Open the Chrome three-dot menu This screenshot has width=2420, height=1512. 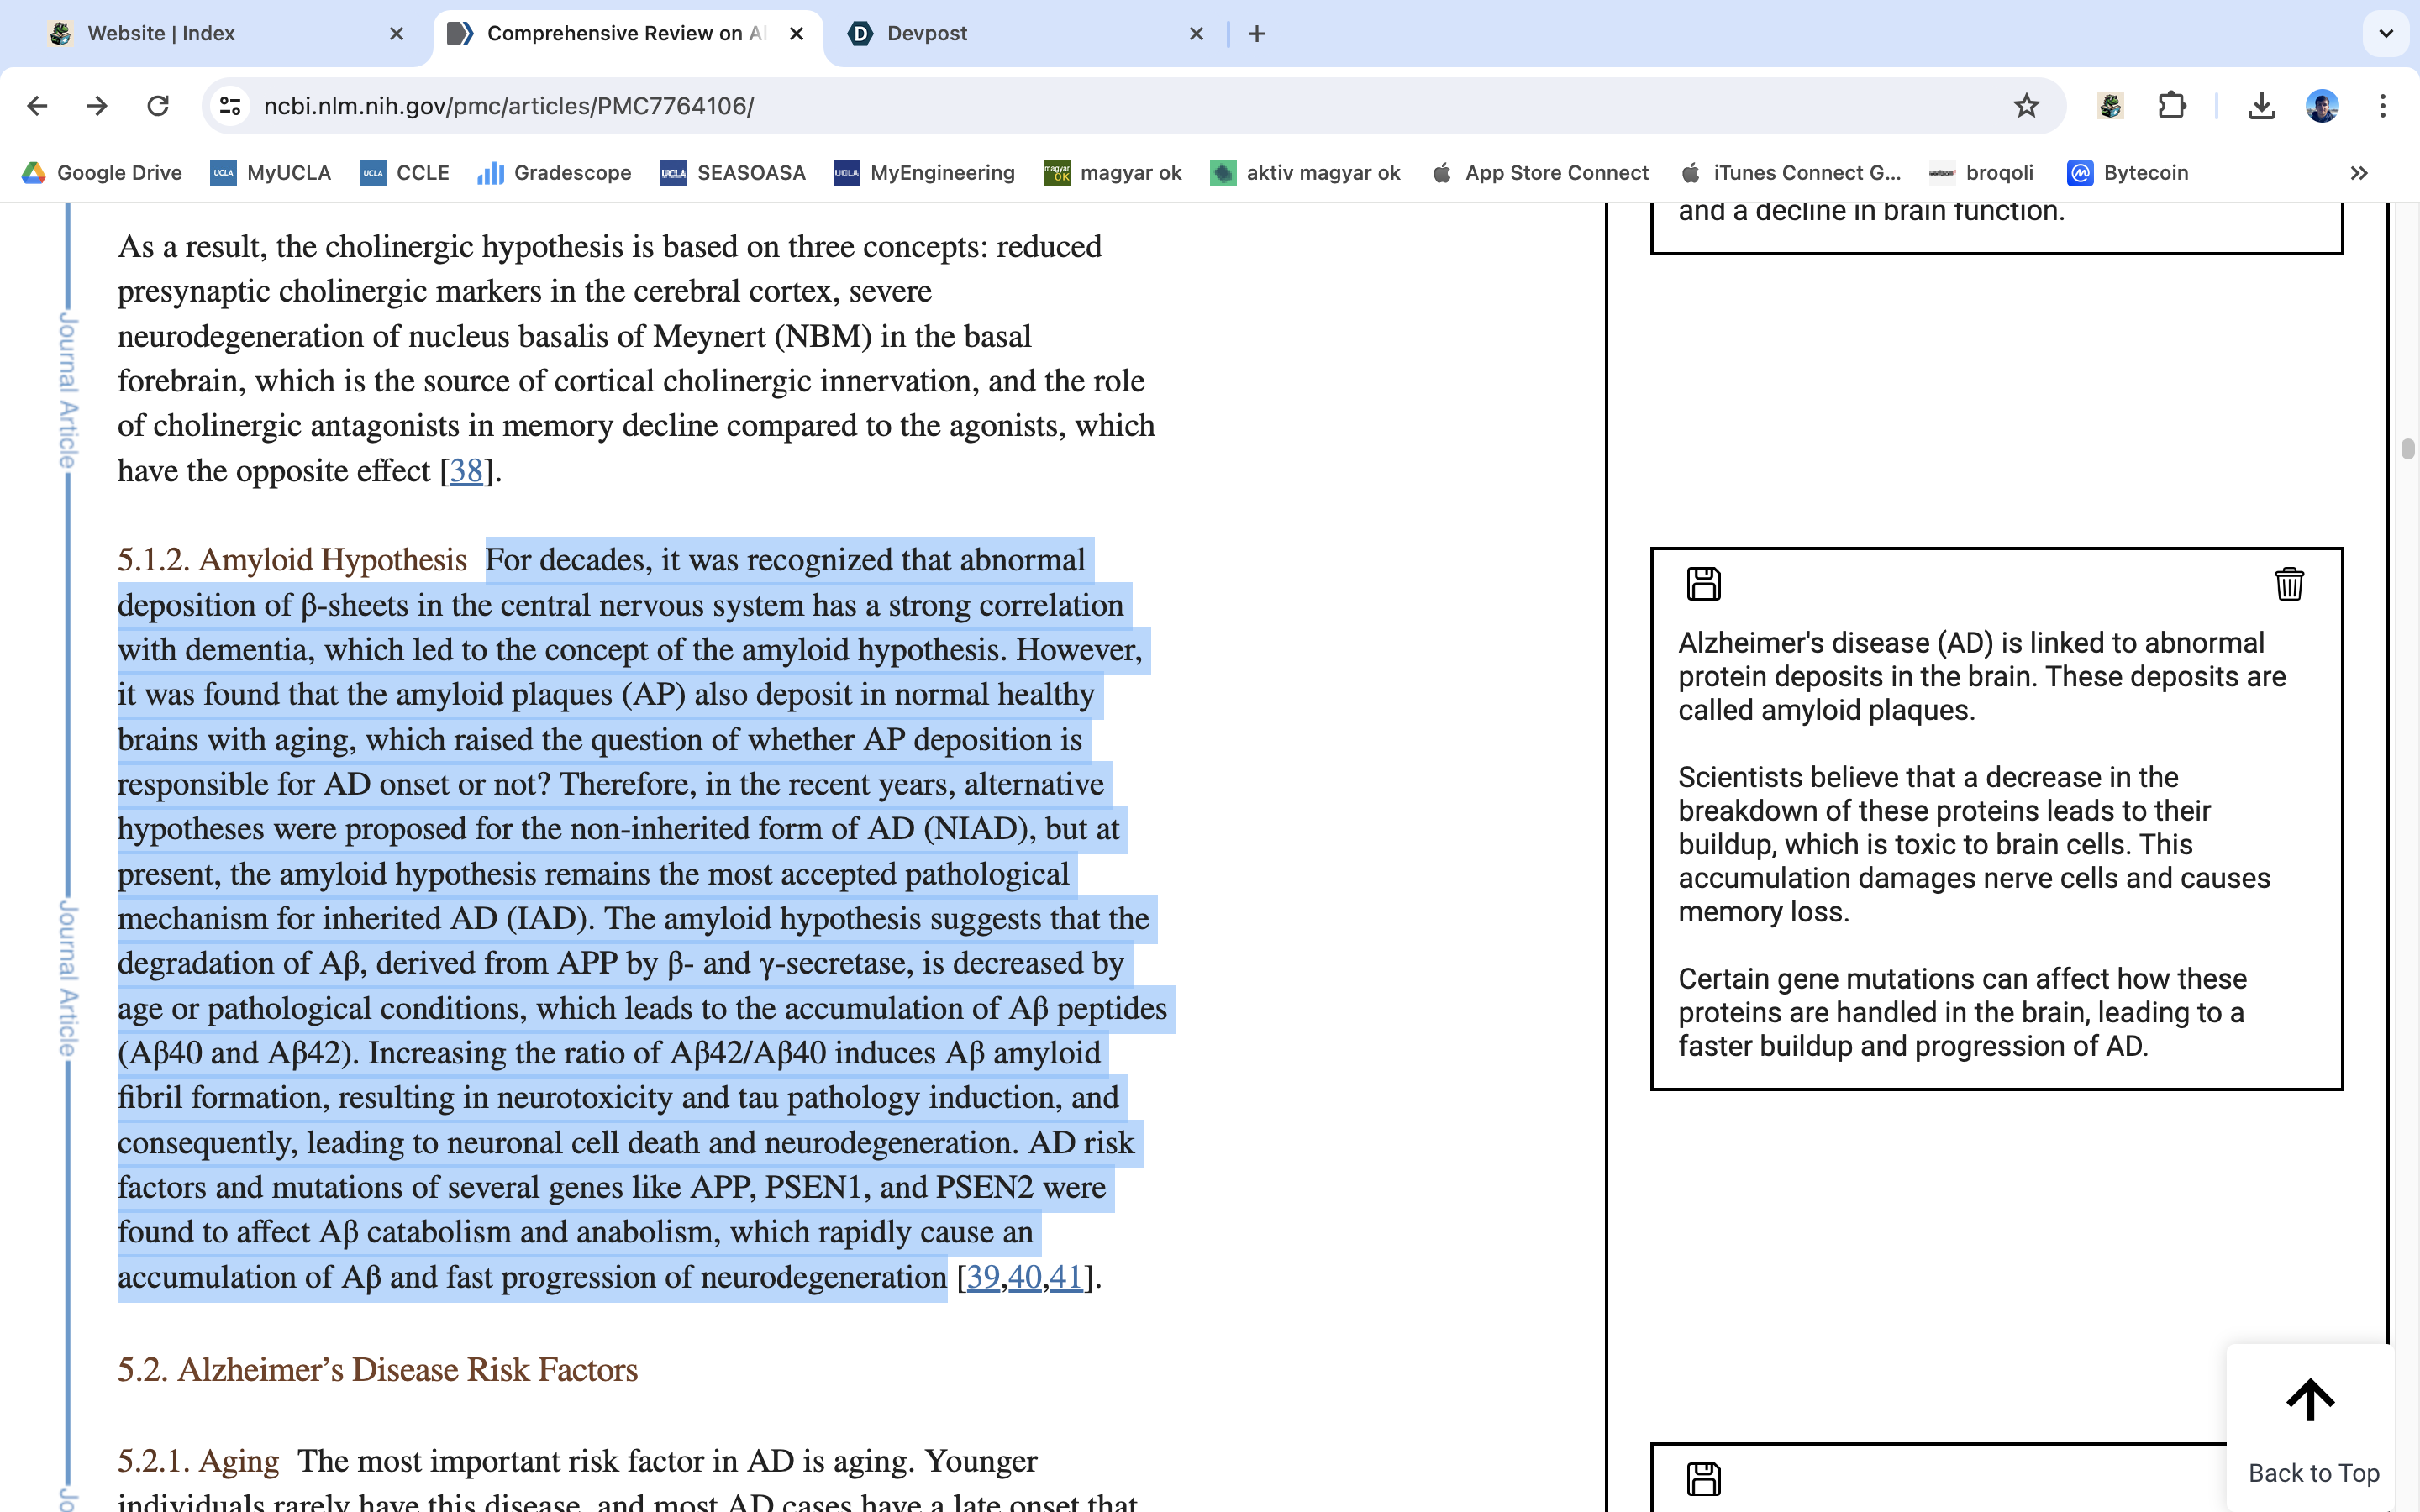(x=2382, y=106)
